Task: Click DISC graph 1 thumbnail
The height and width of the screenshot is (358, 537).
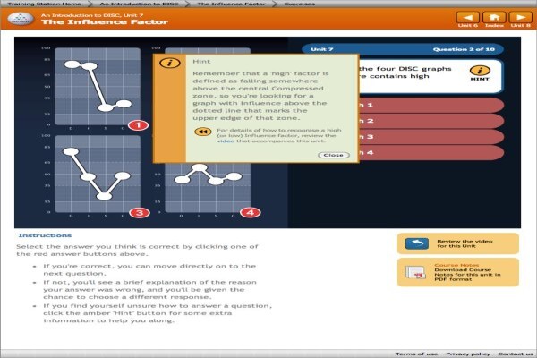Action: click(98, 86)
